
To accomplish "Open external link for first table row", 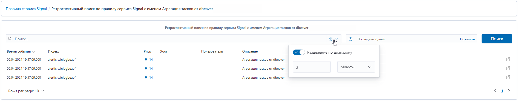I will (508, 59).
